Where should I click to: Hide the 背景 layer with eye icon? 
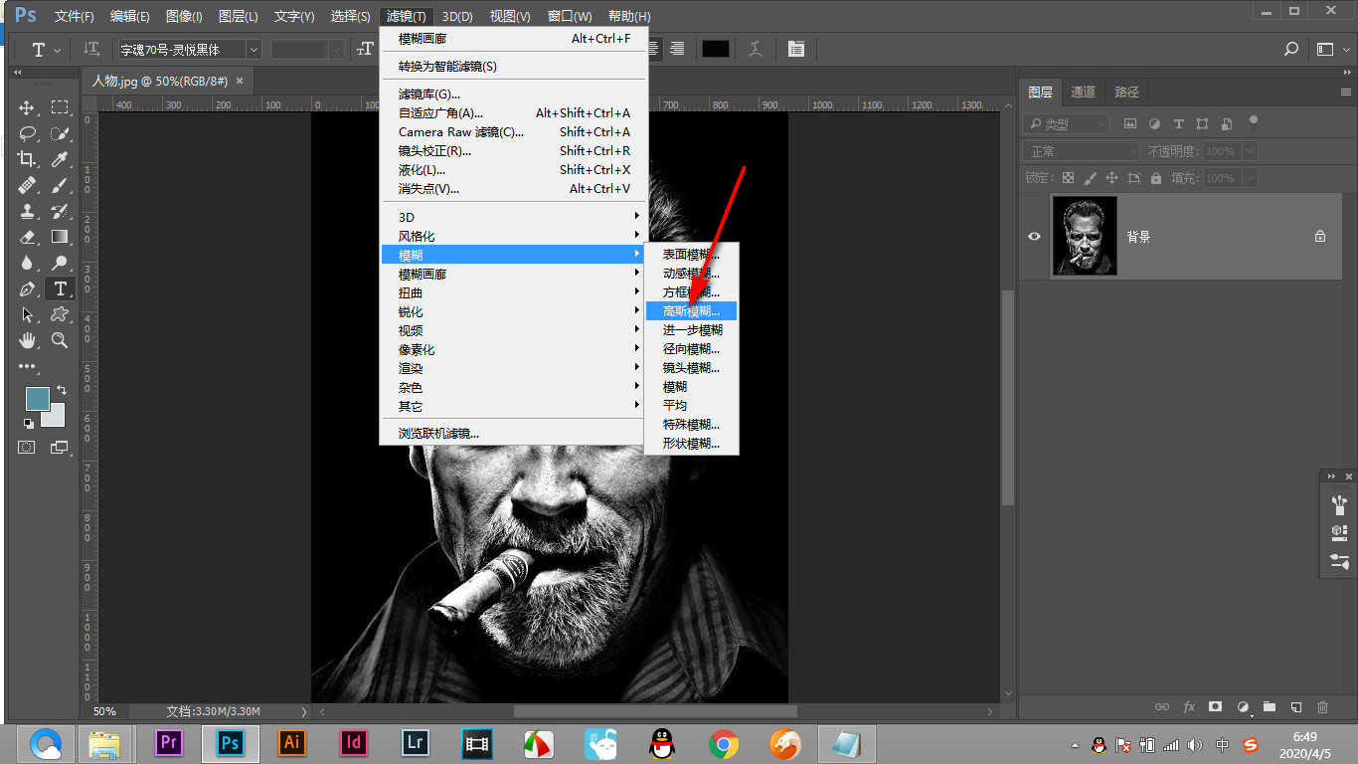click(1034, 237)
